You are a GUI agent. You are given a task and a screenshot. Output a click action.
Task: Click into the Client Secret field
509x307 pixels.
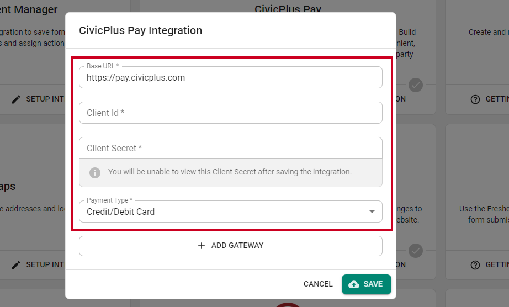(x=230, y=148)
